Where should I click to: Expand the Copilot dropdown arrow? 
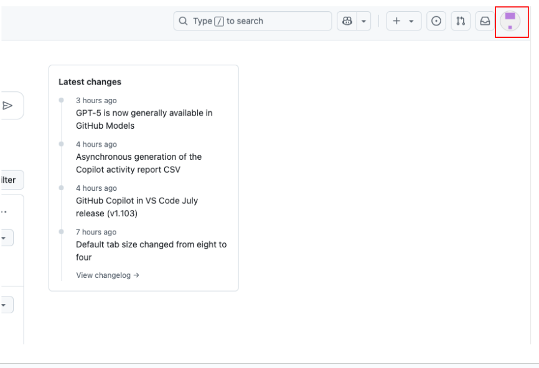(x=363, y=21)
